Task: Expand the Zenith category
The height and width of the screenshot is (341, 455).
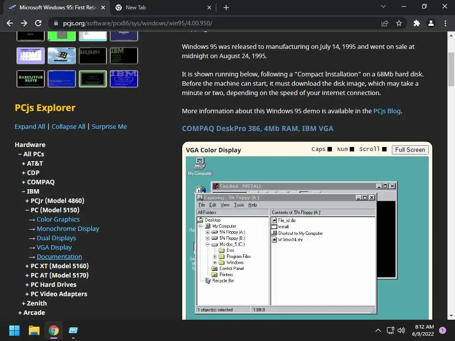Action: coord(34,303)
